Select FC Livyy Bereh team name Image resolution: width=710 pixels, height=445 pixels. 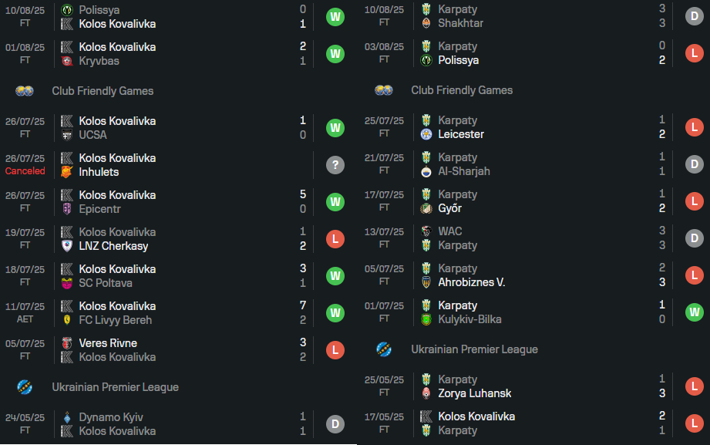[115, 320]
